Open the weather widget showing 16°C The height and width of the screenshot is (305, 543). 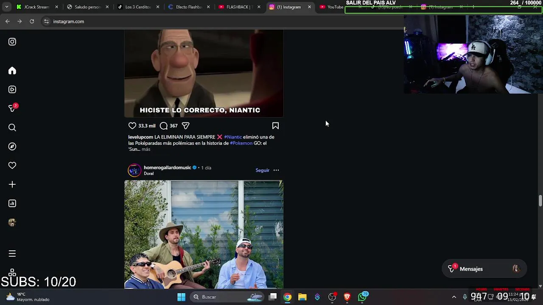(x=28, y=297)
